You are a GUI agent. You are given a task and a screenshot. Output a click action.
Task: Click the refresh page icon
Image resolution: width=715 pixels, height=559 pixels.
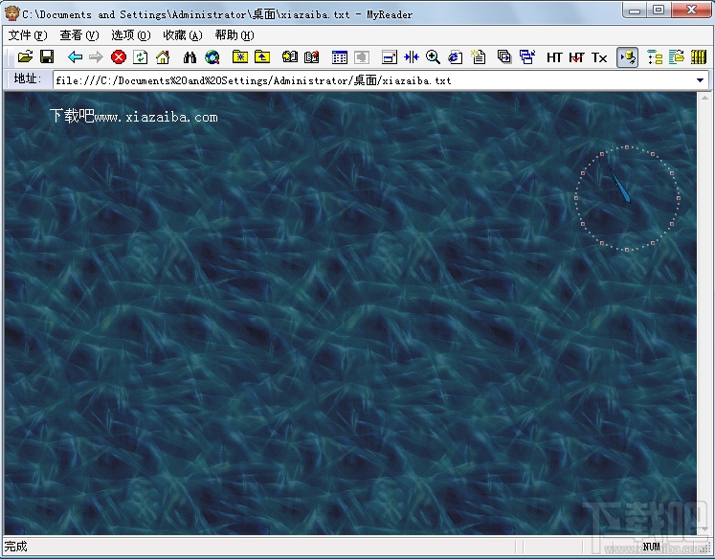click(x=141, y=57)
